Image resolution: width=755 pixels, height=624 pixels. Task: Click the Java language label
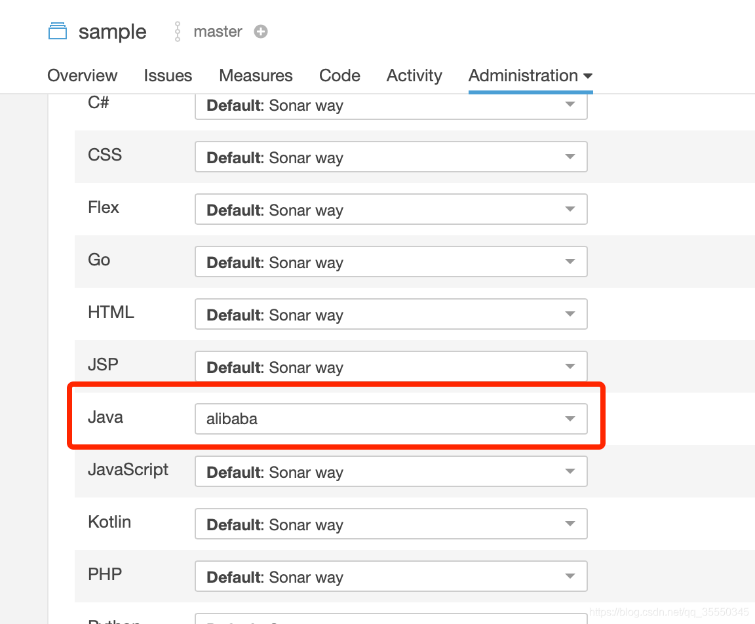tap(106, 417)
